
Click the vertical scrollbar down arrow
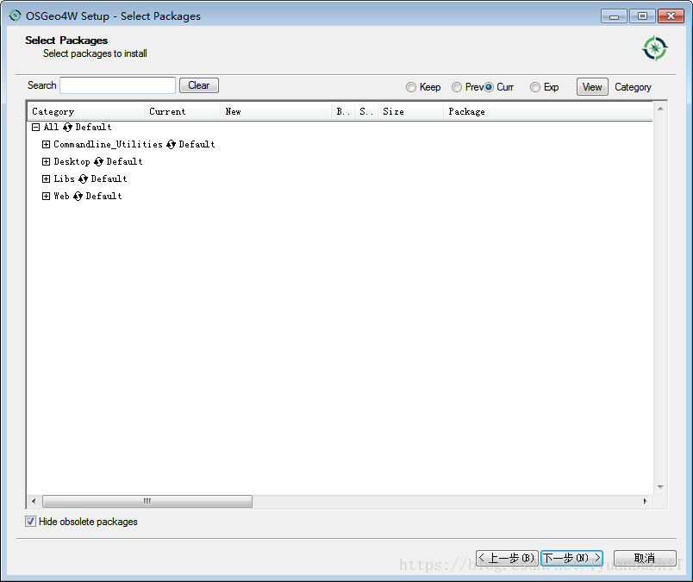(660, 487)
